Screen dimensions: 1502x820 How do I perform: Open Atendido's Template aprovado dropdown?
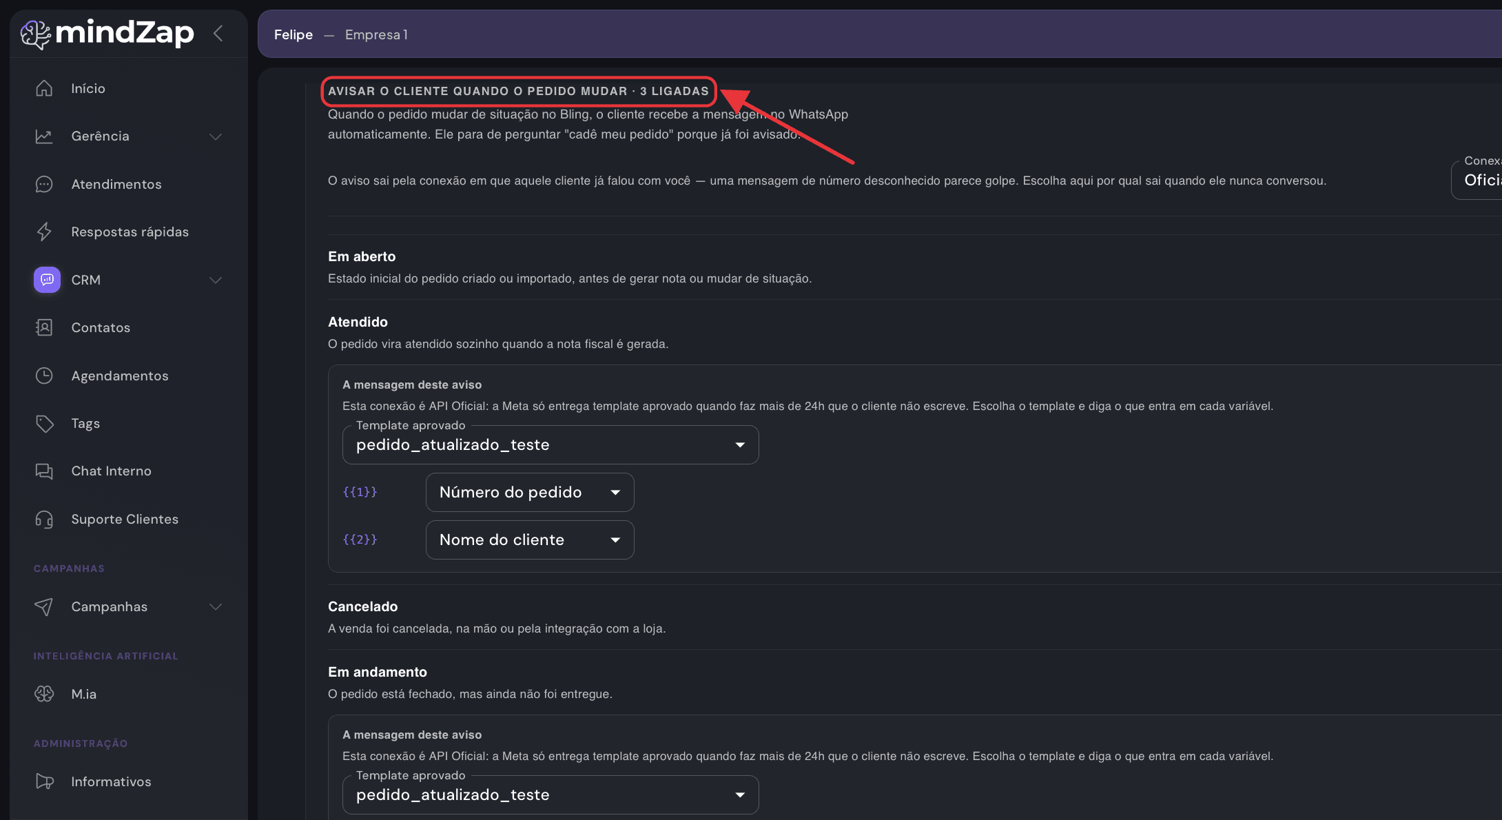pos(551,444)
